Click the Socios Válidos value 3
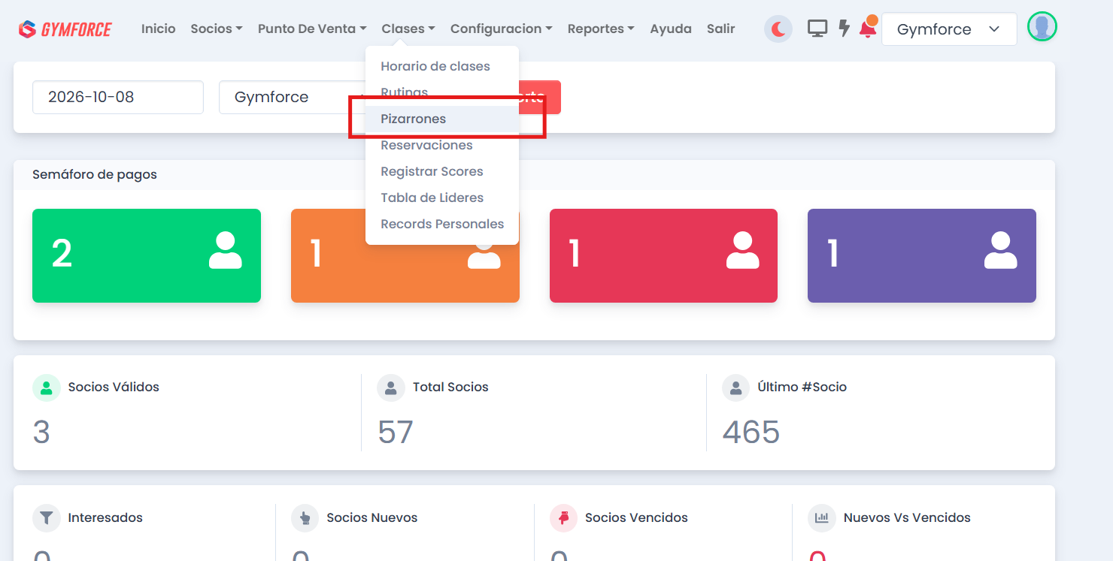This screenshot has width=1113, height=561. coord(41,433)
